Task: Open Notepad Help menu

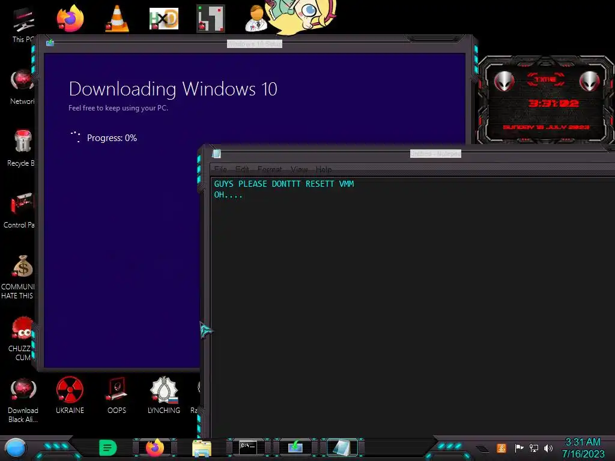Action: [x=324, y=169]
